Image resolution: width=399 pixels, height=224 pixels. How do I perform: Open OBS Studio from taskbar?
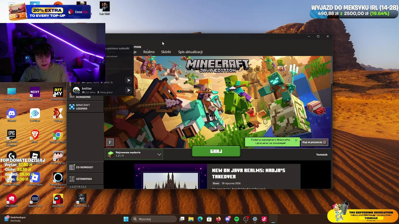click(246, 219)
